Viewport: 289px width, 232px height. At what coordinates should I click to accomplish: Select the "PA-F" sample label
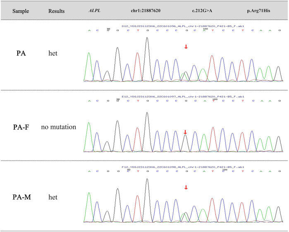point(21,127)
